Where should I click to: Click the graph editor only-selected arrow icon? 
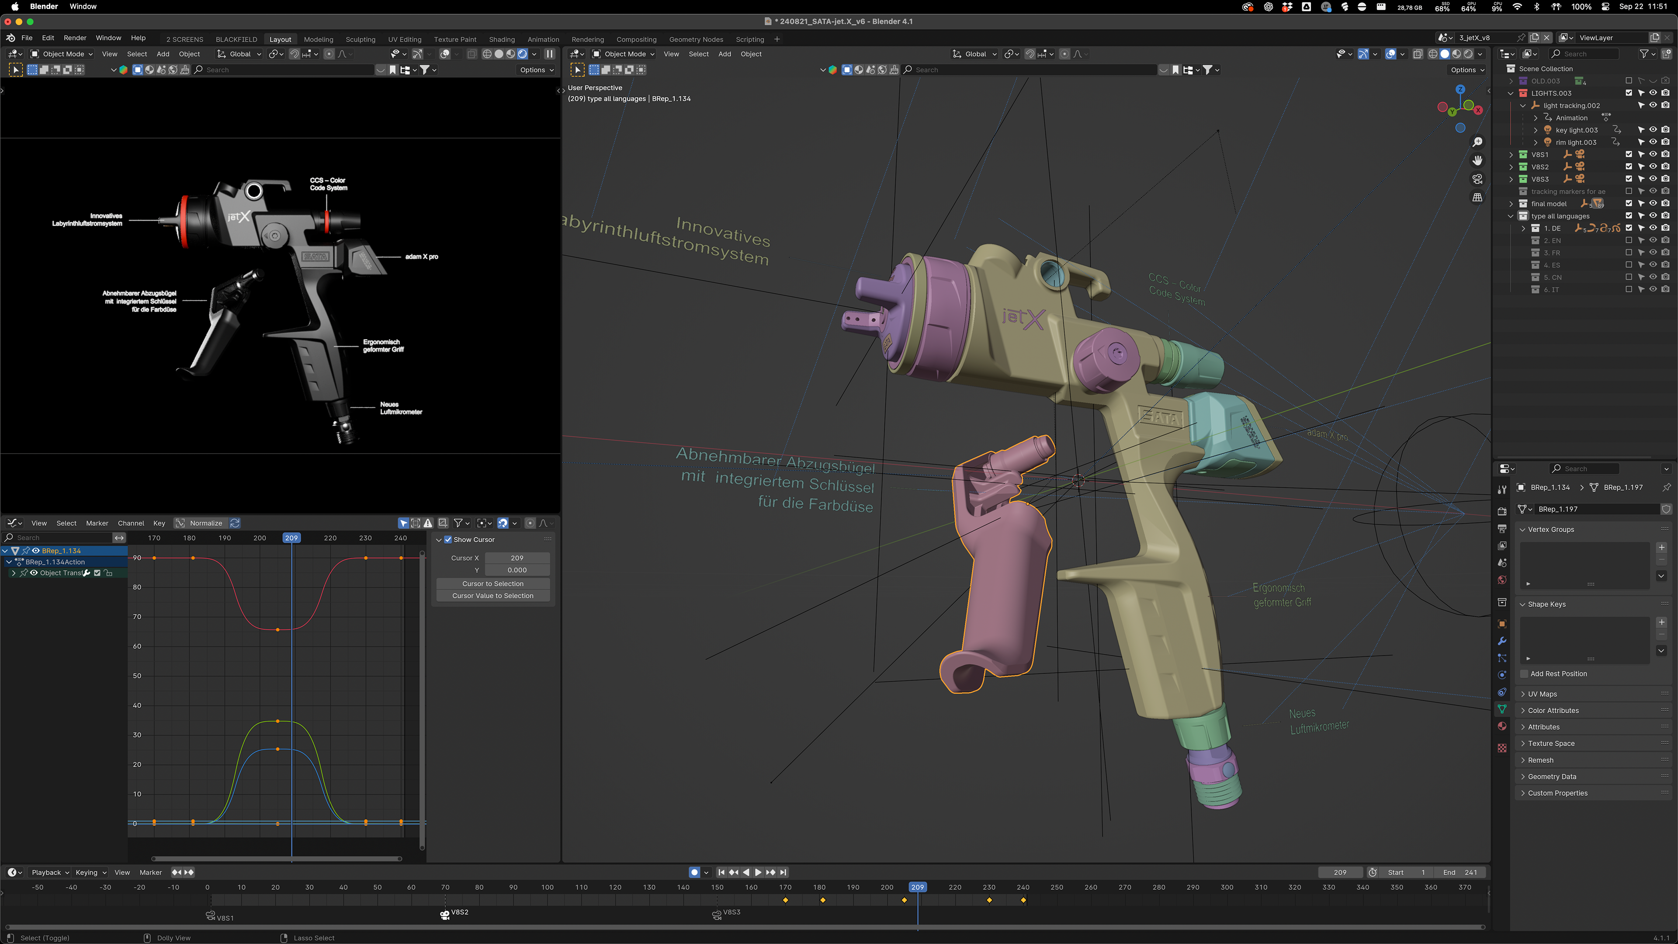(x=403, y=523)
